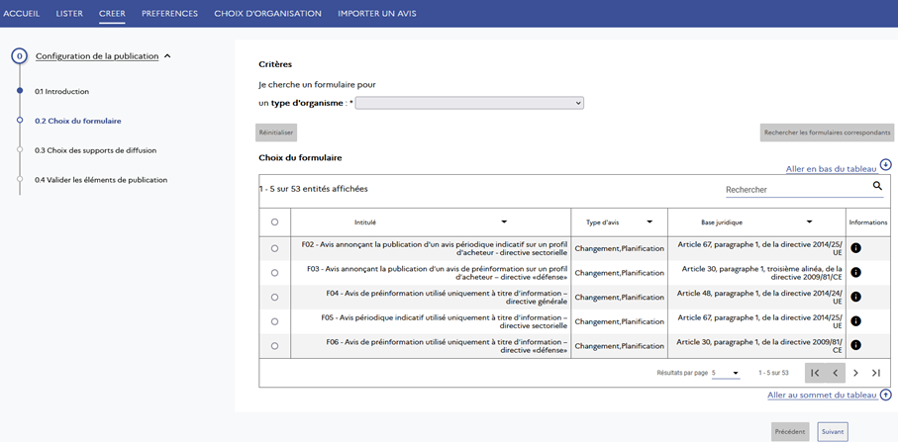Click the Configuration de la publication heading
The width and height of the screenshot is (898, 442).
[97, 56]
